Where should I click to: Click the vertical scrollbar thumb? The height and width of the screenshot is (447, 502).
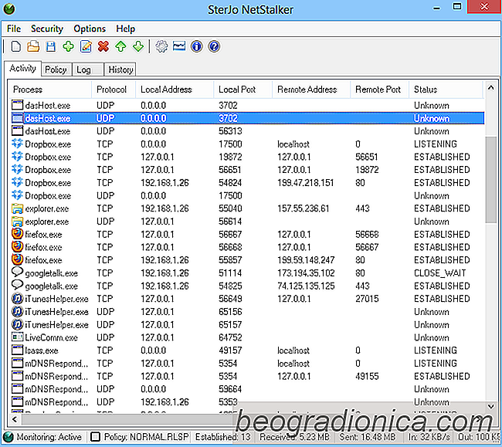[x=490, y=180]
